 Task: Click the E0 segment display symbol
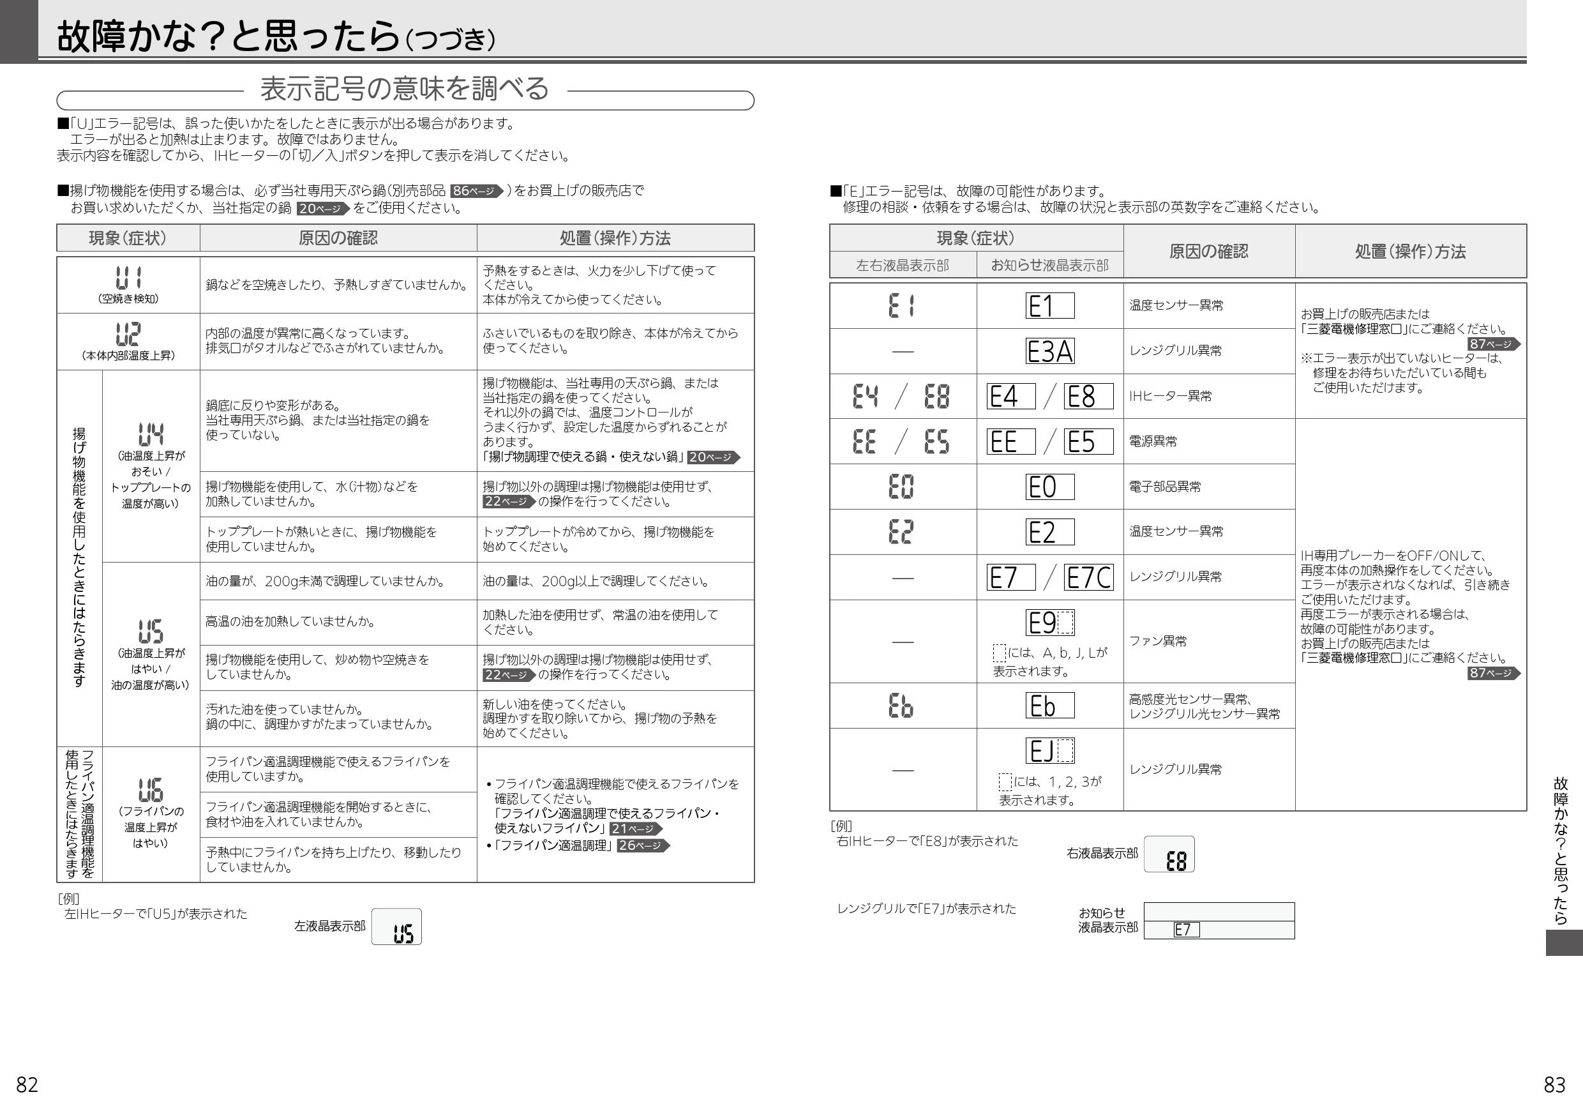pyautogui.click(x=901, y=487)
